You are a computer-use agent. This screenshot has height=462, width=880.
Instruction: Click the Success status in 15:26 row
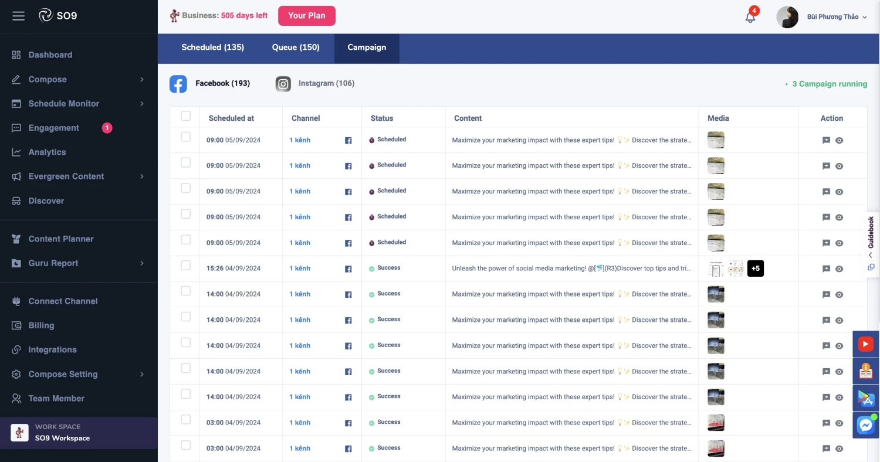pyautogui.click(x=385, y=268)
